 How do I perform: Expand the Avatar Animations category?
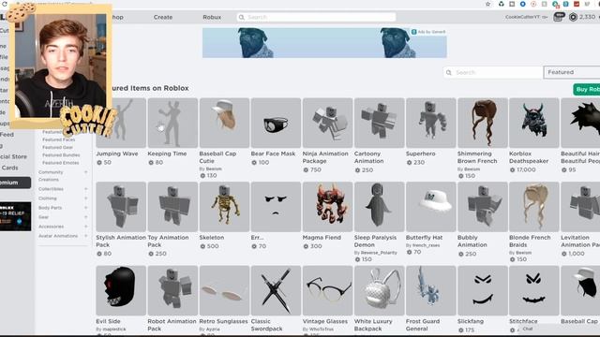coord(85,236)
